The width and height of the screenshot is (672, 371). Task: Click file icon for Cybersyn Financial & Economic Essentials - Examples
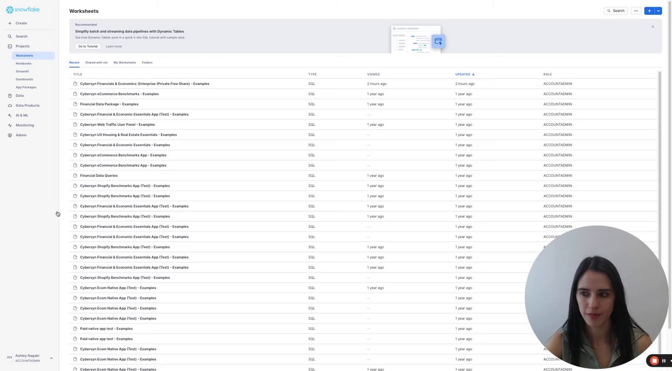pos(75,145)
